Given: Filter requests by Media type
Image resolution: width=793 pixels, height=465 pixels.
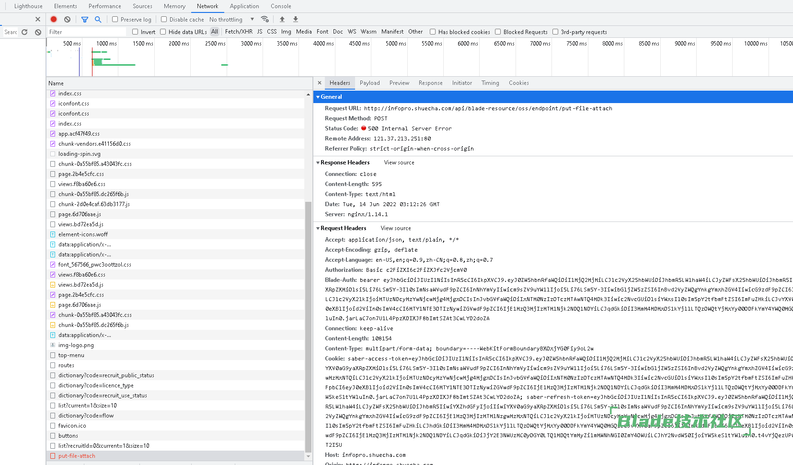Looking at the screenshot, I should click(x=304, y=32).
